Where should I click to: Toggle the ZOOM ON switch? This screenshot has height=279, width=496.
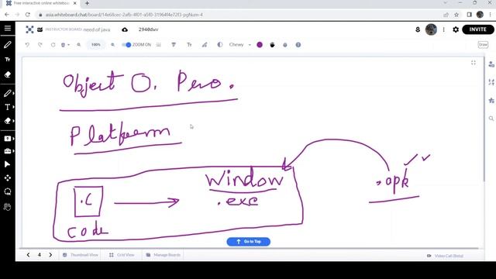tap(126, 45)
